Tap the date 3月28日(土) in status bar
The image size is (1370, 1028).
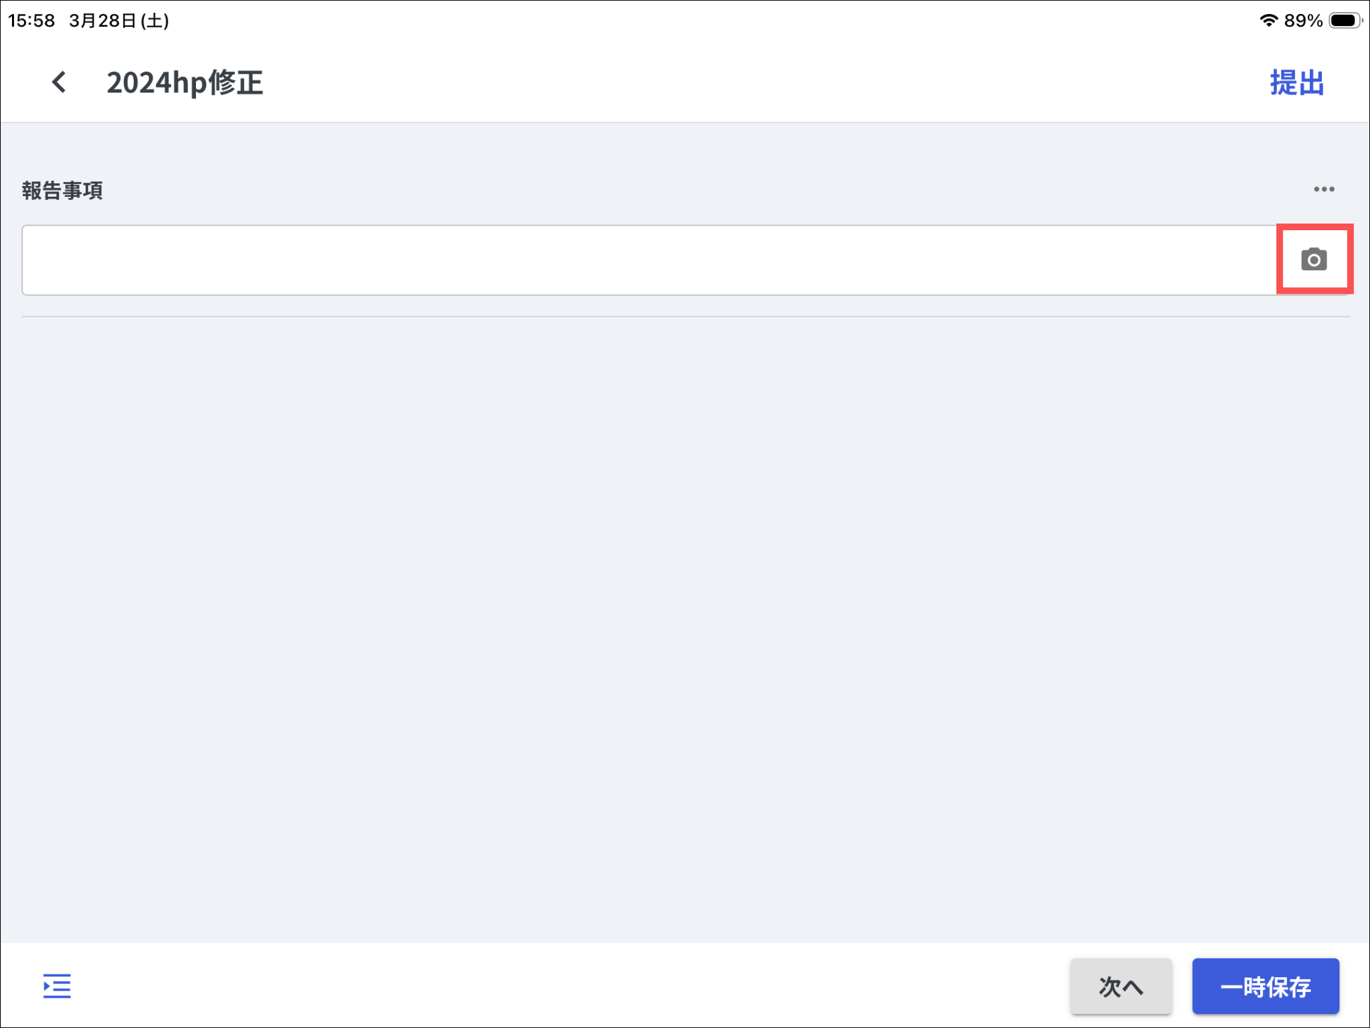click(119, 21)
